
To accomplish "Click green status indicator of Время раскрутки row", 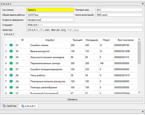I will click(11, 51).
